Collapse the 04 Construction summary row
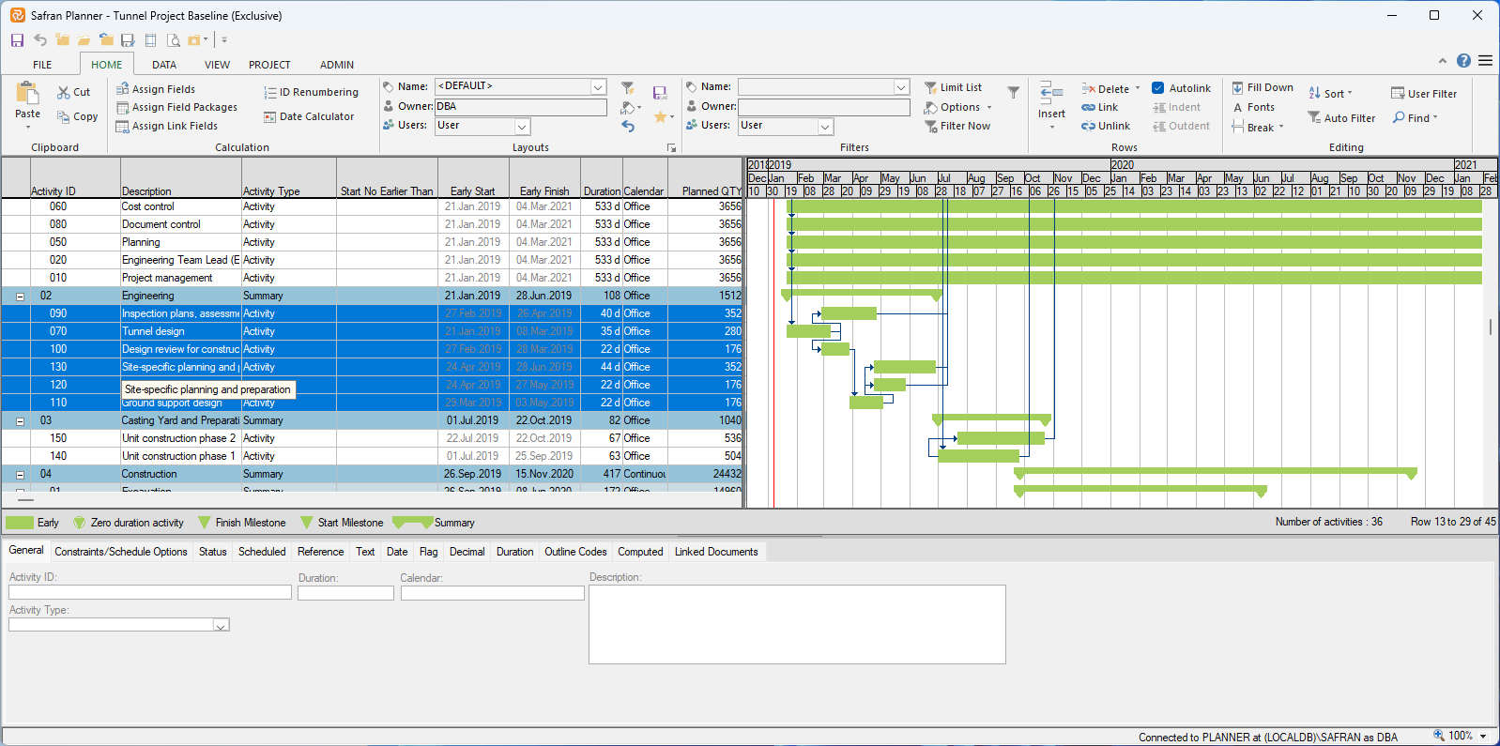Viewport: 1500px width, 746px height. click(20, 475)
